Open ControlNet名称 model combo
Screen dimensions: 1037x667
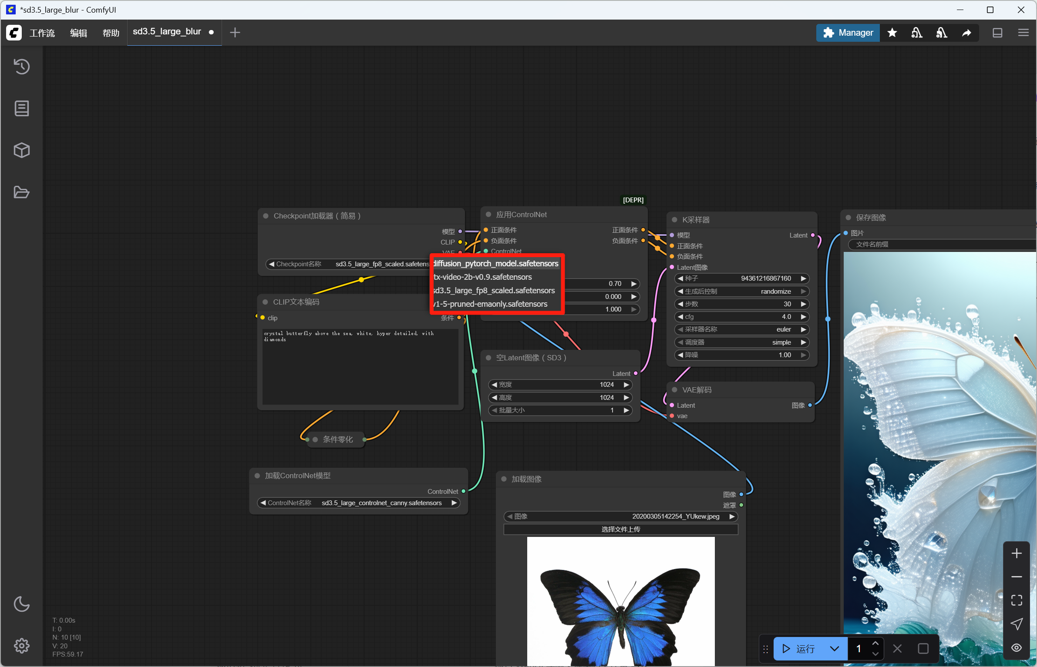point(359,503)
